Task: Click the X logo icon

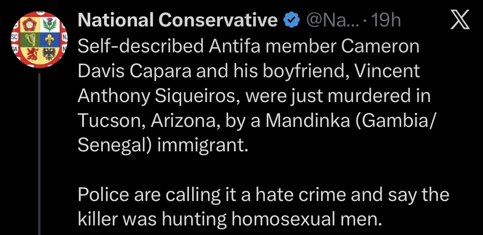Action: [461, 20]
